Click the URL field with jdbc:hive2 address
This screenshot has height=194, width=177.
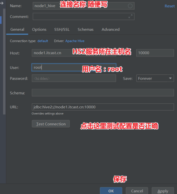pos(103,107)
